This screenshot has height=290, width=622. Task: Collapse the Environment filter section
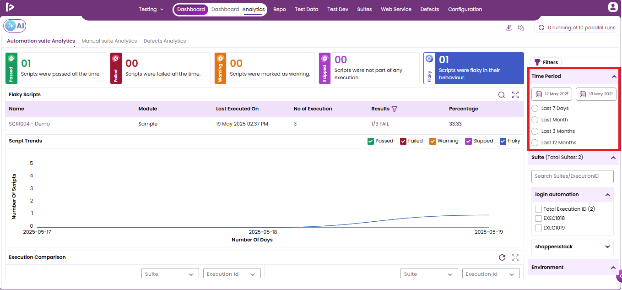coord(613,268)
